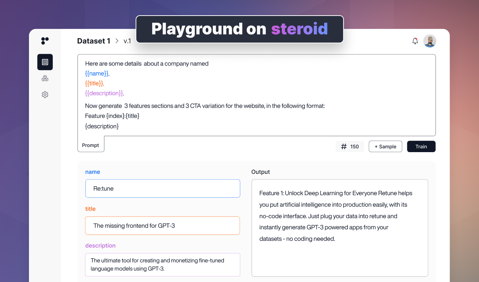Focus the name field containing Re:tune
Image resolution: width=479 pixels, height=282 pixels.
coord(163,188)
